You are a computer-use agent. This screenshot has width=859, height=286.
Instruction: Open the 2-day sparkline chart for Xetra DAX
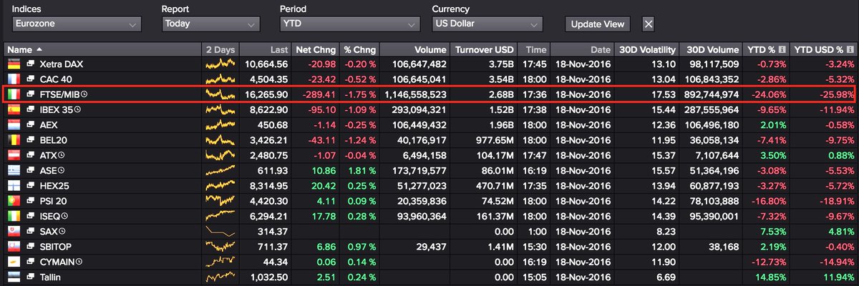pos(220,64)
